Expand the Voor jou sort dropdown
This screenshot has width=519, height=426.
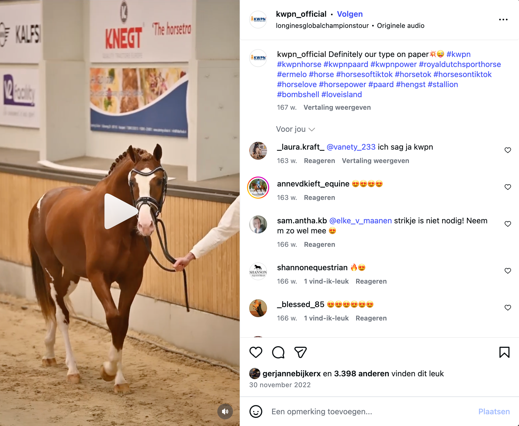coord(296,129)
